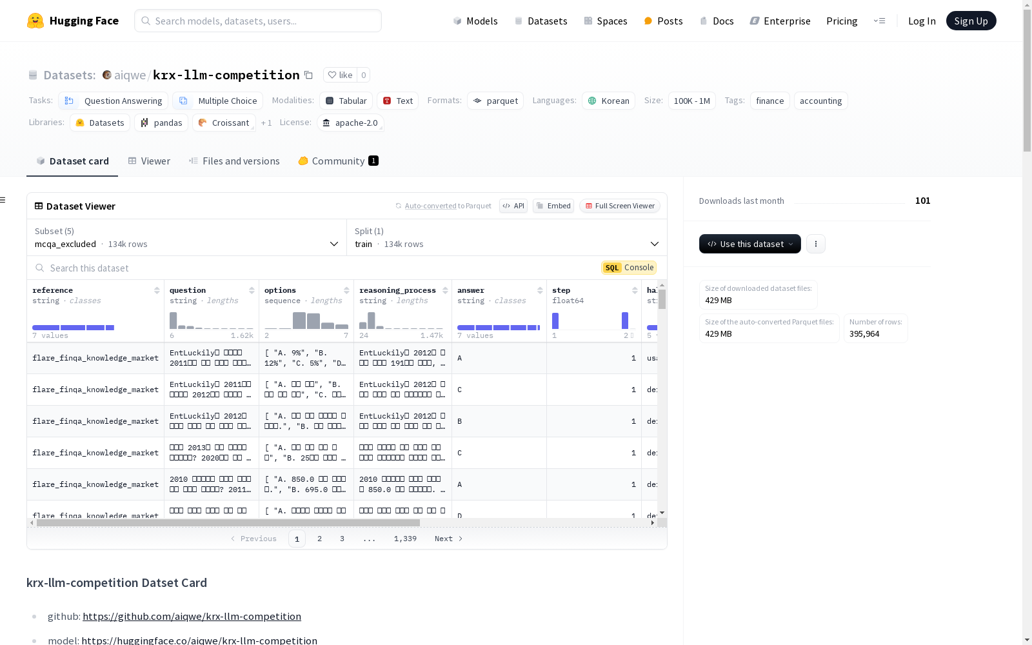Viewport: 1032px width, 645px height.
Task: Open the SQL Console
Action: 629,268
